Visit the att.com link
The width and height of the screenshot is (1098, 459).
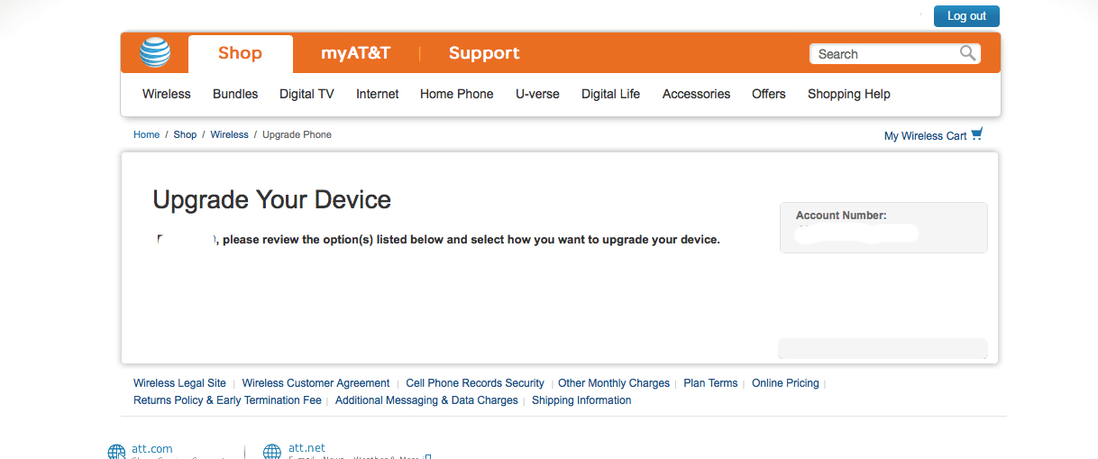pos(152,448)
